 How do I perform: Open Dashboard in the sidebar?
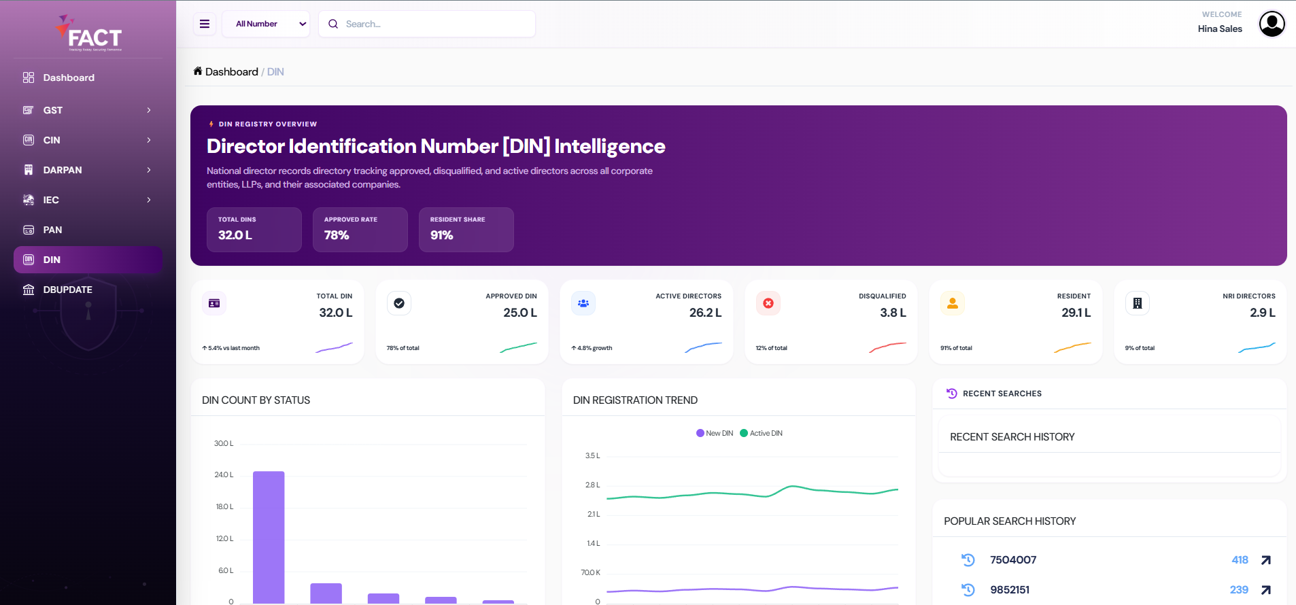pyautogui.click(x=88, y=77)
